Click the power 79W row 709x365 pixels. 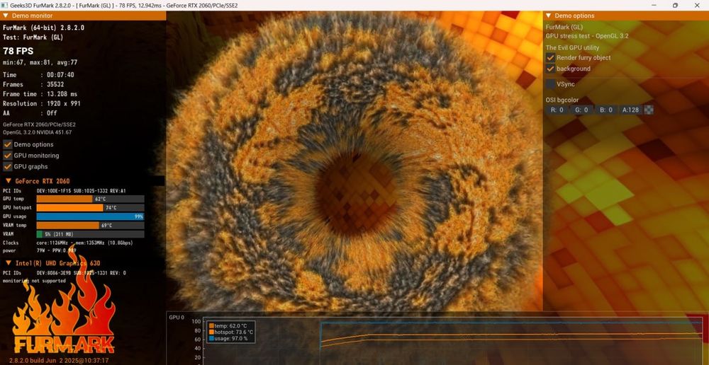(x=40, y=250)
